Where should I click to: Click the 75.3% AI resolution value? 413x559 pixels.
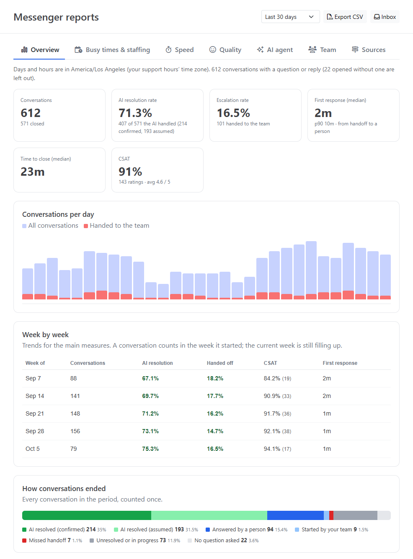[x=150, y=449]
